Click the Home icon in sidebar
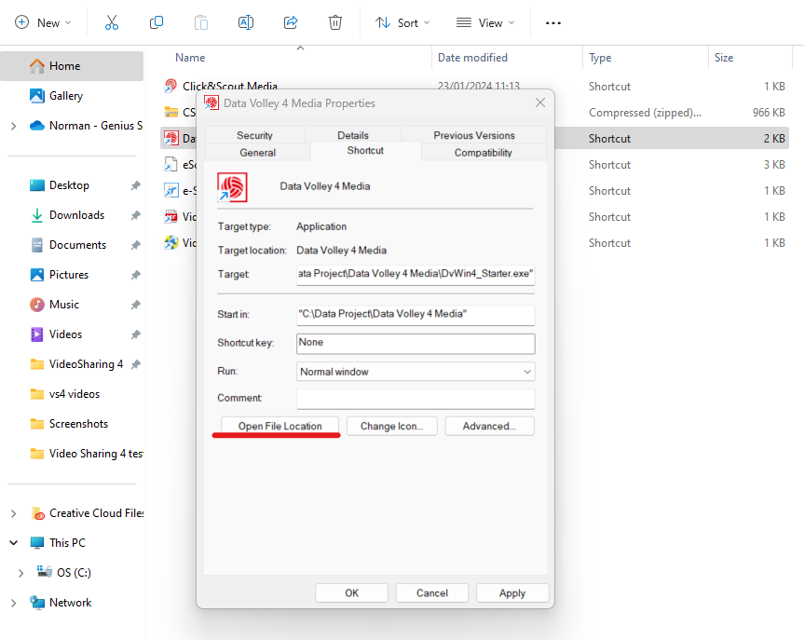Screen dimensions: 804x640 (37, 66)
